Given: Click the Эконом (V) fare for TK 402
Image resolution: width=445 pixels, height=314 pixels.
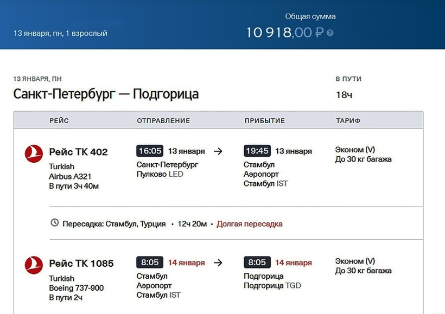Looking at the screenshot, I should coord(355,150).
